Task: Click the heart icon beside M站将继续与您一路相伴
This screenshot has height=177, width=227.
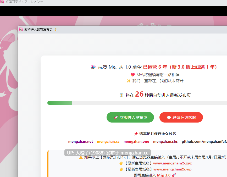Action: click(133, 75)
